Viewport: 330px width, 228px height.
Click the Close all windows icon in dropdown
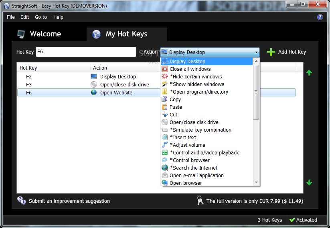coord(164,69)
